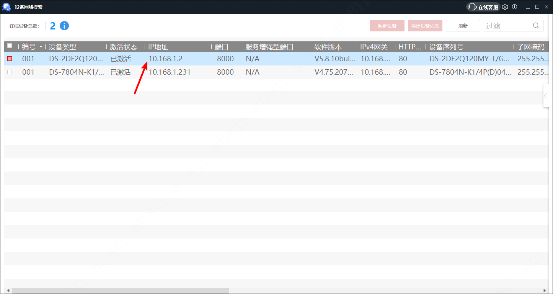Sort by the IP地址 column header
Viewport: 553px width, 294px height.
158,47
